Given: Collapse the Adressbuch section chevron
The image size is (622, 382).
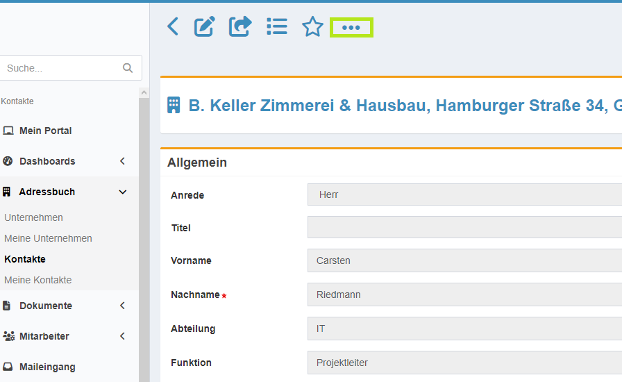Looking at the screenshot, I should click(x=123, y=192).
